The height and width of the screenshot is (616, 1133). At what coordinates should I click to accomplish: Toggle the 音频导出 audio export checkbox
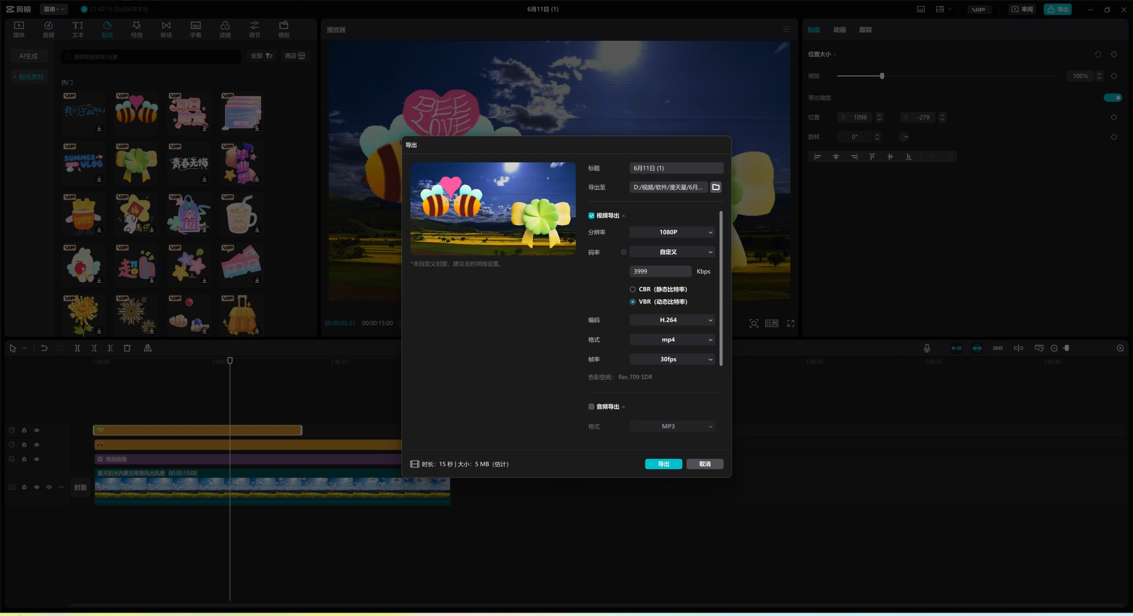(x=591, y=407)
